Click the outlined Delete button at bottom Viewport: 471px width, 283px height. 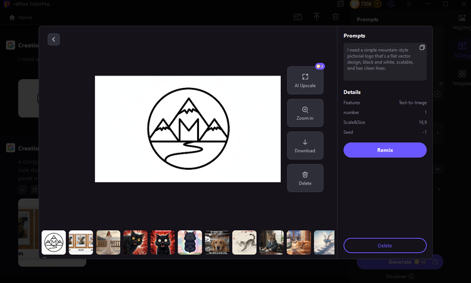[385, 246]
